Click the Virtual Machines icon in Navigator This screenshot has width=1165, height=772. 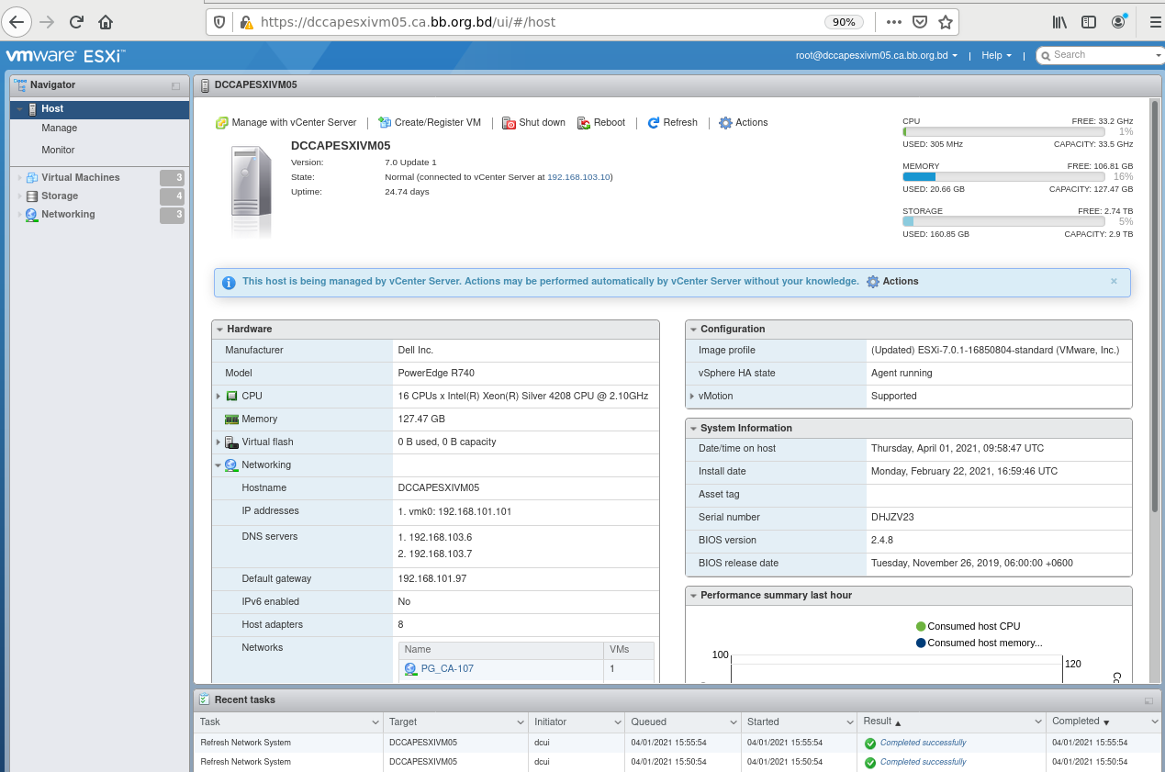[32, 178]
